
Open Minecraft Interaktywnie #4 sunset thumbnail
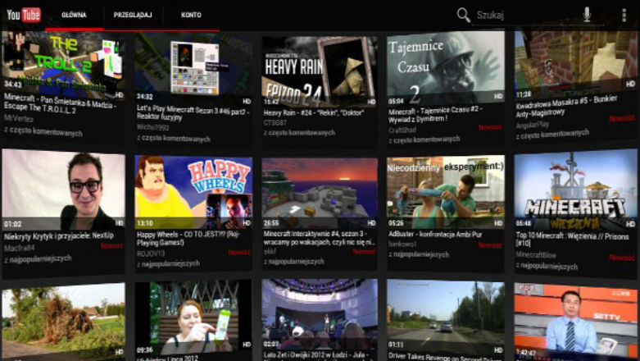pyautogui.click(x=320, y=194)
